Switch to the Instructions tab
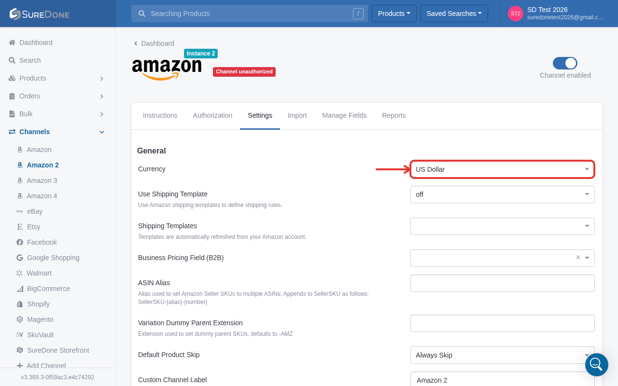Screen dimensions: 618x386 click(160, 115)
